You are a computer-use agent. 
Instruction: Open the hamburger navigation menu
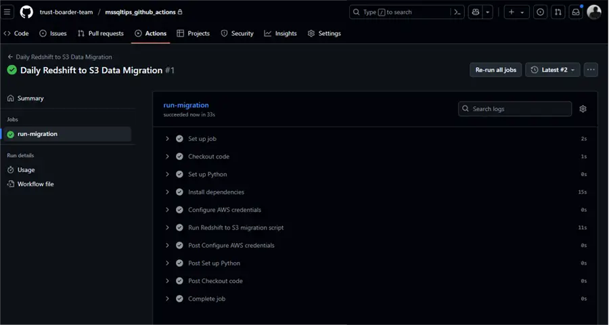(7, 12)
